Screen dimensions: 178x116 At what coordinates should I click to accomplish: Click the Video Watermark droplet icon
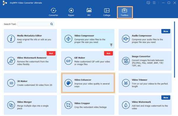point(126,105)
